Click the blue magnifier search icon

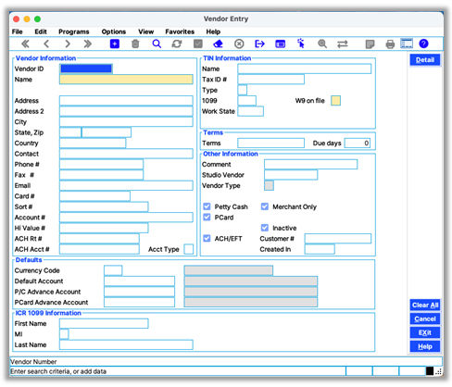157,44
